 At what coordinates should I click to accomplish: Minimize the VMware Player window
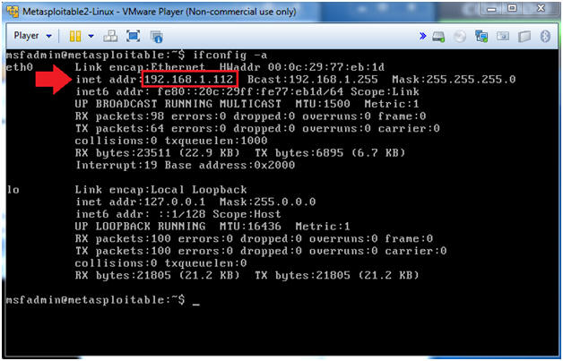[491, 9]
